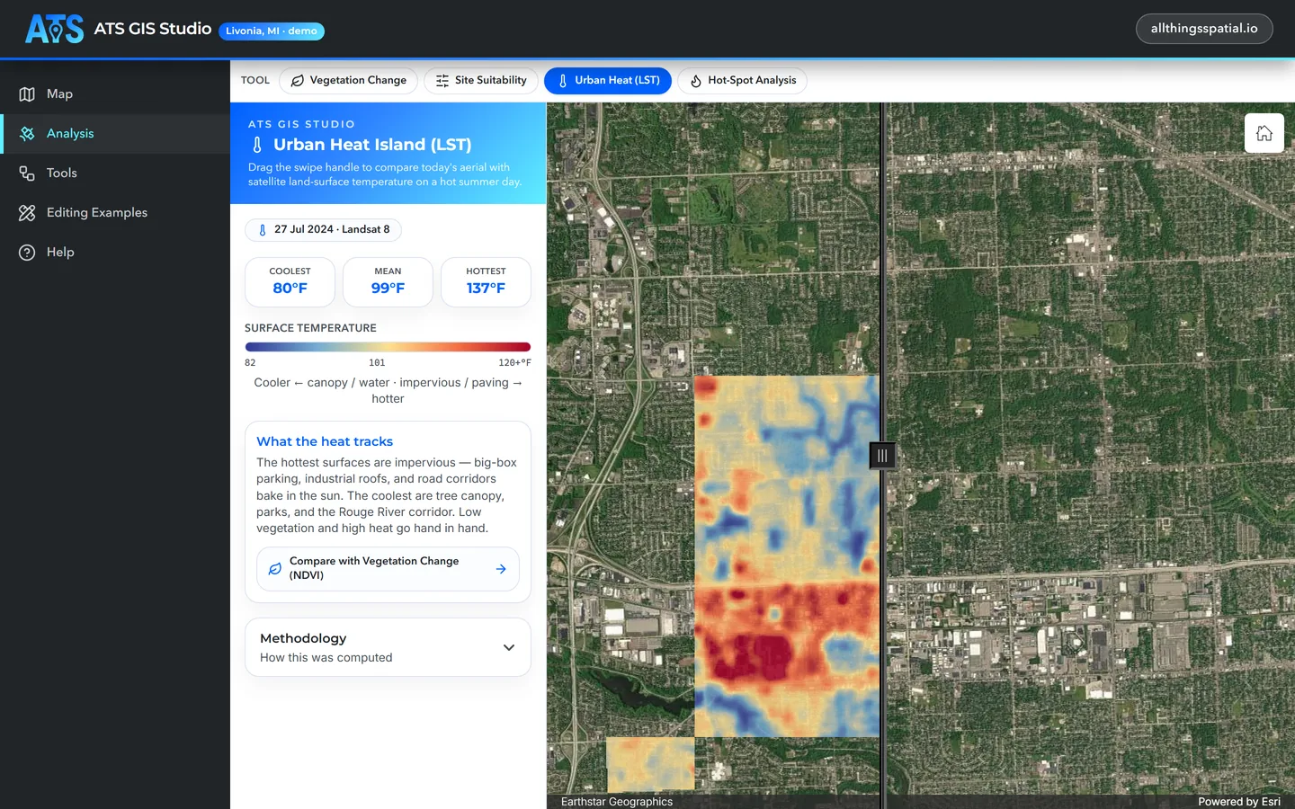Click the Mean 99°F stat card
The width and height of the screenshot is (1295, 809).
(x=388, y=282)
